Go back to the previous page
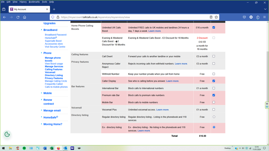The height and width of the screenshot is (151, 269). pyautogui.click(x=5, y=17)
